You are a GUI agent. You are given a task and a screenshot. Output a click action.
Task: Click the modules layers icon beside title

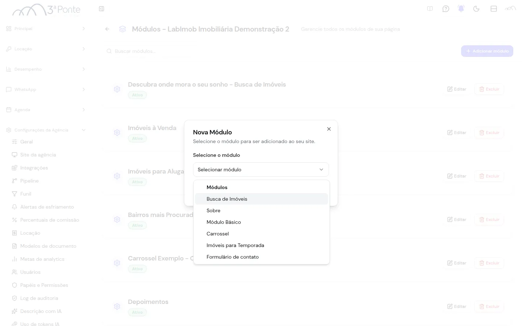[x=123, y=29]
